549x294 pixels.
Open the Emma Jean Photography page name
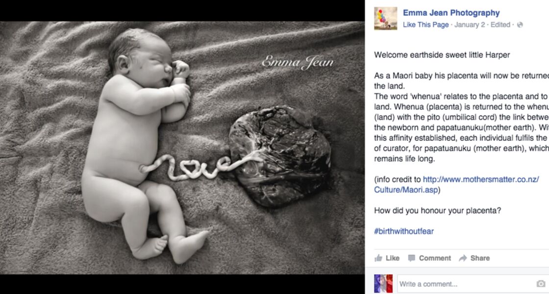click(451, 13)
